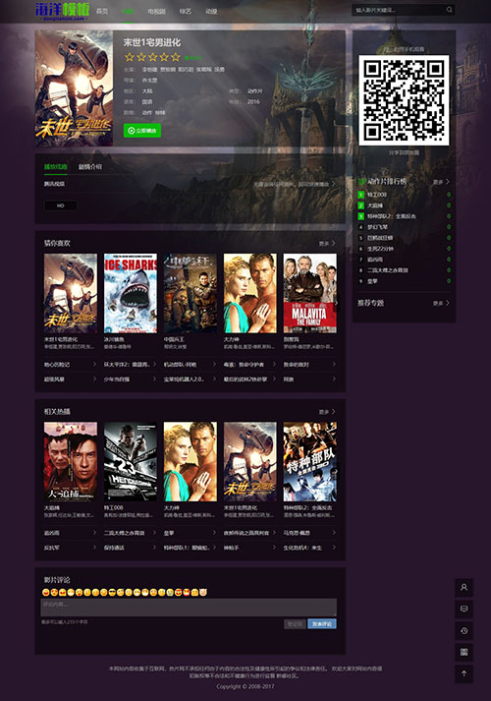Image resolution: width=491 pixels, height=701 pixels.
Task: Rate the movie with the fifth star
Action: (x=176, y=57)
